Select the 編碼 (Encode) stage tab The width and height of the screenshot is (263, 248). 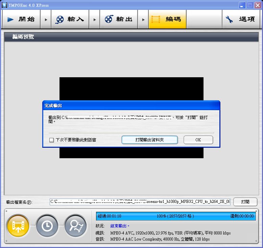[167, 19]
